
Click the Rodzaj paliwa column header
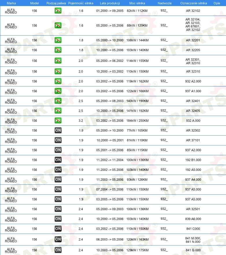[56, 3]
